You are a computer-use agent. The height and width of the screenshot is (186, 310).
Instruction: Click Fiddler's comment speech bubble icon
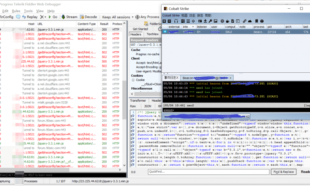tap(18, 17)
